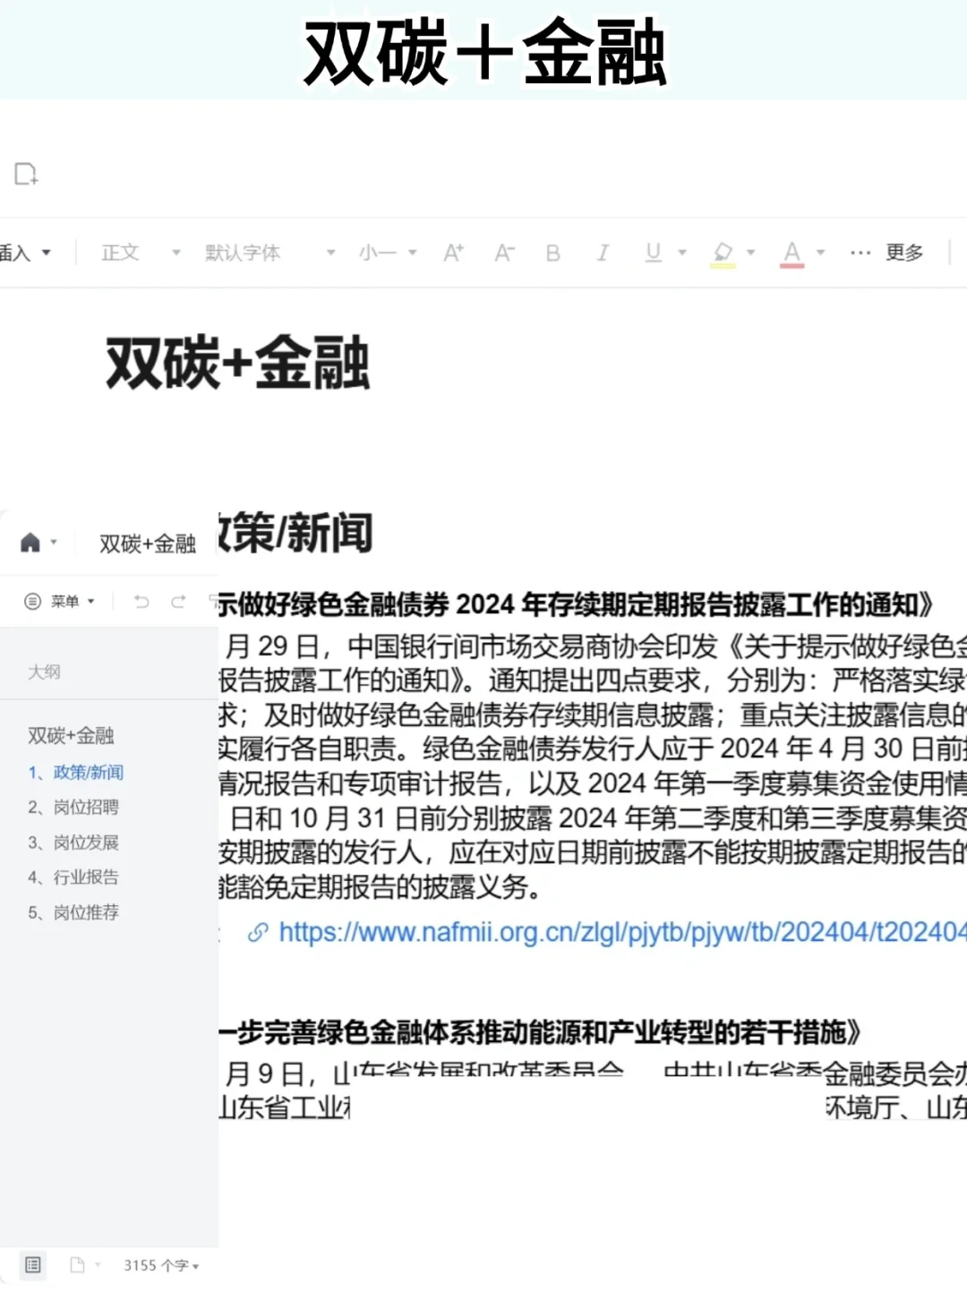Apply underline with the U icon

(654, 253)
